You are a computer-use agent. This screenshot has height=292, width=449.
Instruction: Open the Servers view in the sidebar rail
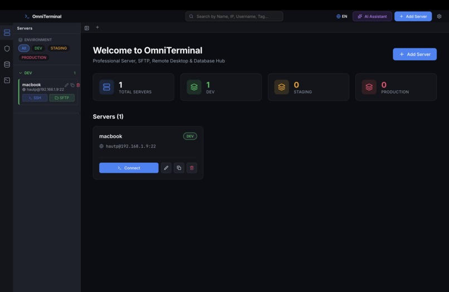click(7, 33)
